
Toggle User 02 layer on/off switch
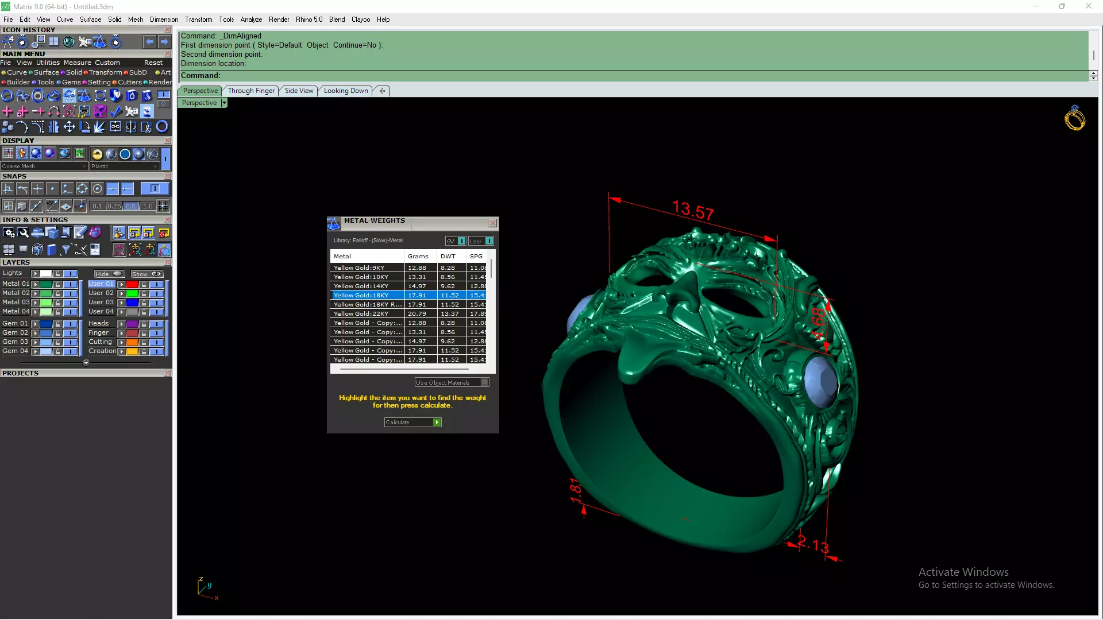pyautogui.click(x=157, y=293)
